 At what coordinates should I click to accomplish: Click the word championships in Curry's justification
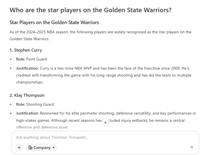tap(30, 82)
